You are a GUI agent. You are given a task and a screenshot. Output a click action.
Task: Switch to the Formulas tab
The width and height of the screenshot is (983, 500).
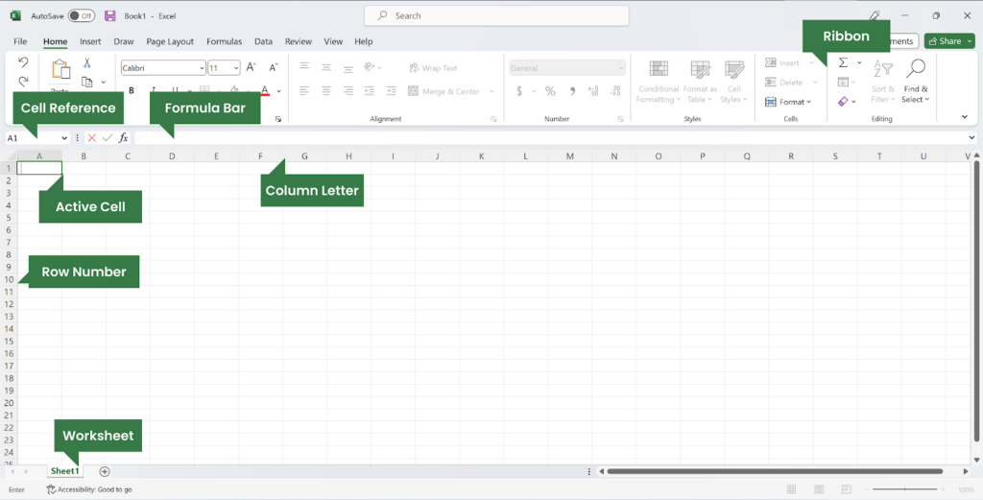tap(224, 41)
